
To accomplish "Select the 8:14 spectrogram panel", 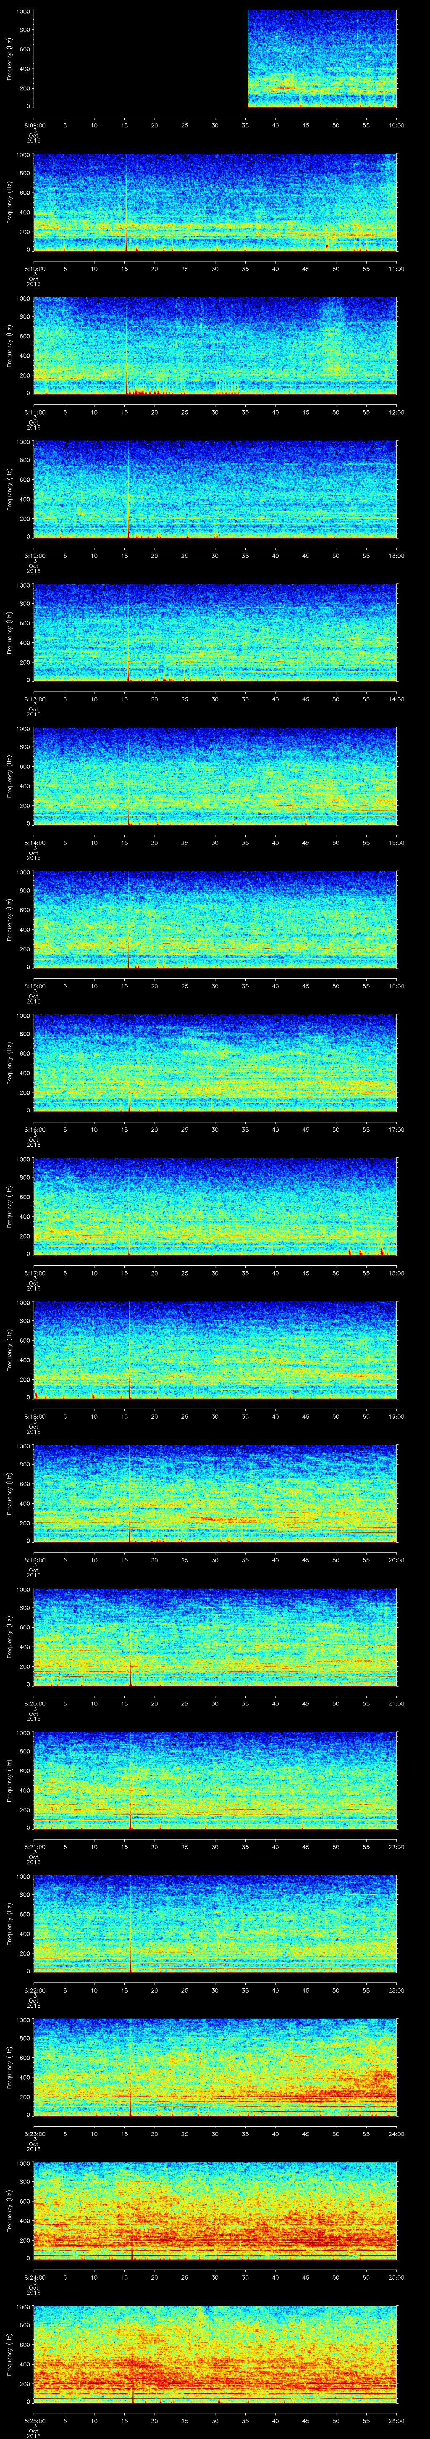I will point(215,776).
